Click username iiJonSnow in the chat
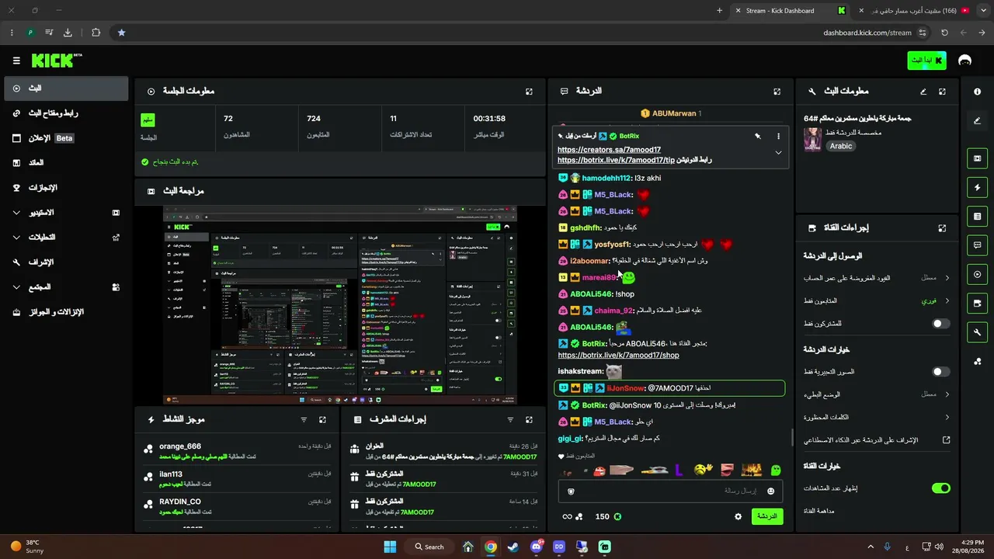This screenshot has width=994, height=559. 625,388
